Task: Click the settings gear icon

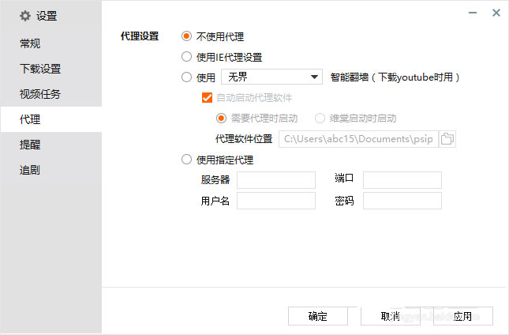Action: pyautogui.click(x=25, y=16)
